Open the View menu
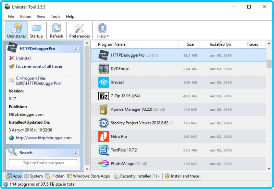 pyautogui.click(x=41, y=16)
